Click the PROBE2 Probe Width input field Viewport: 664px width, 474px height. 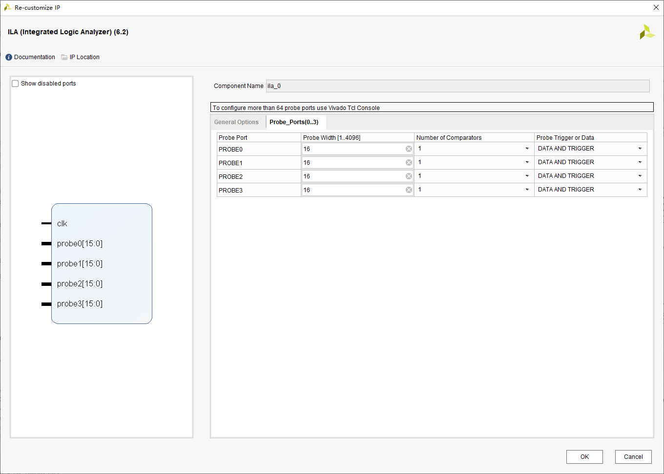pyautogui.click(x=357, y=176)
